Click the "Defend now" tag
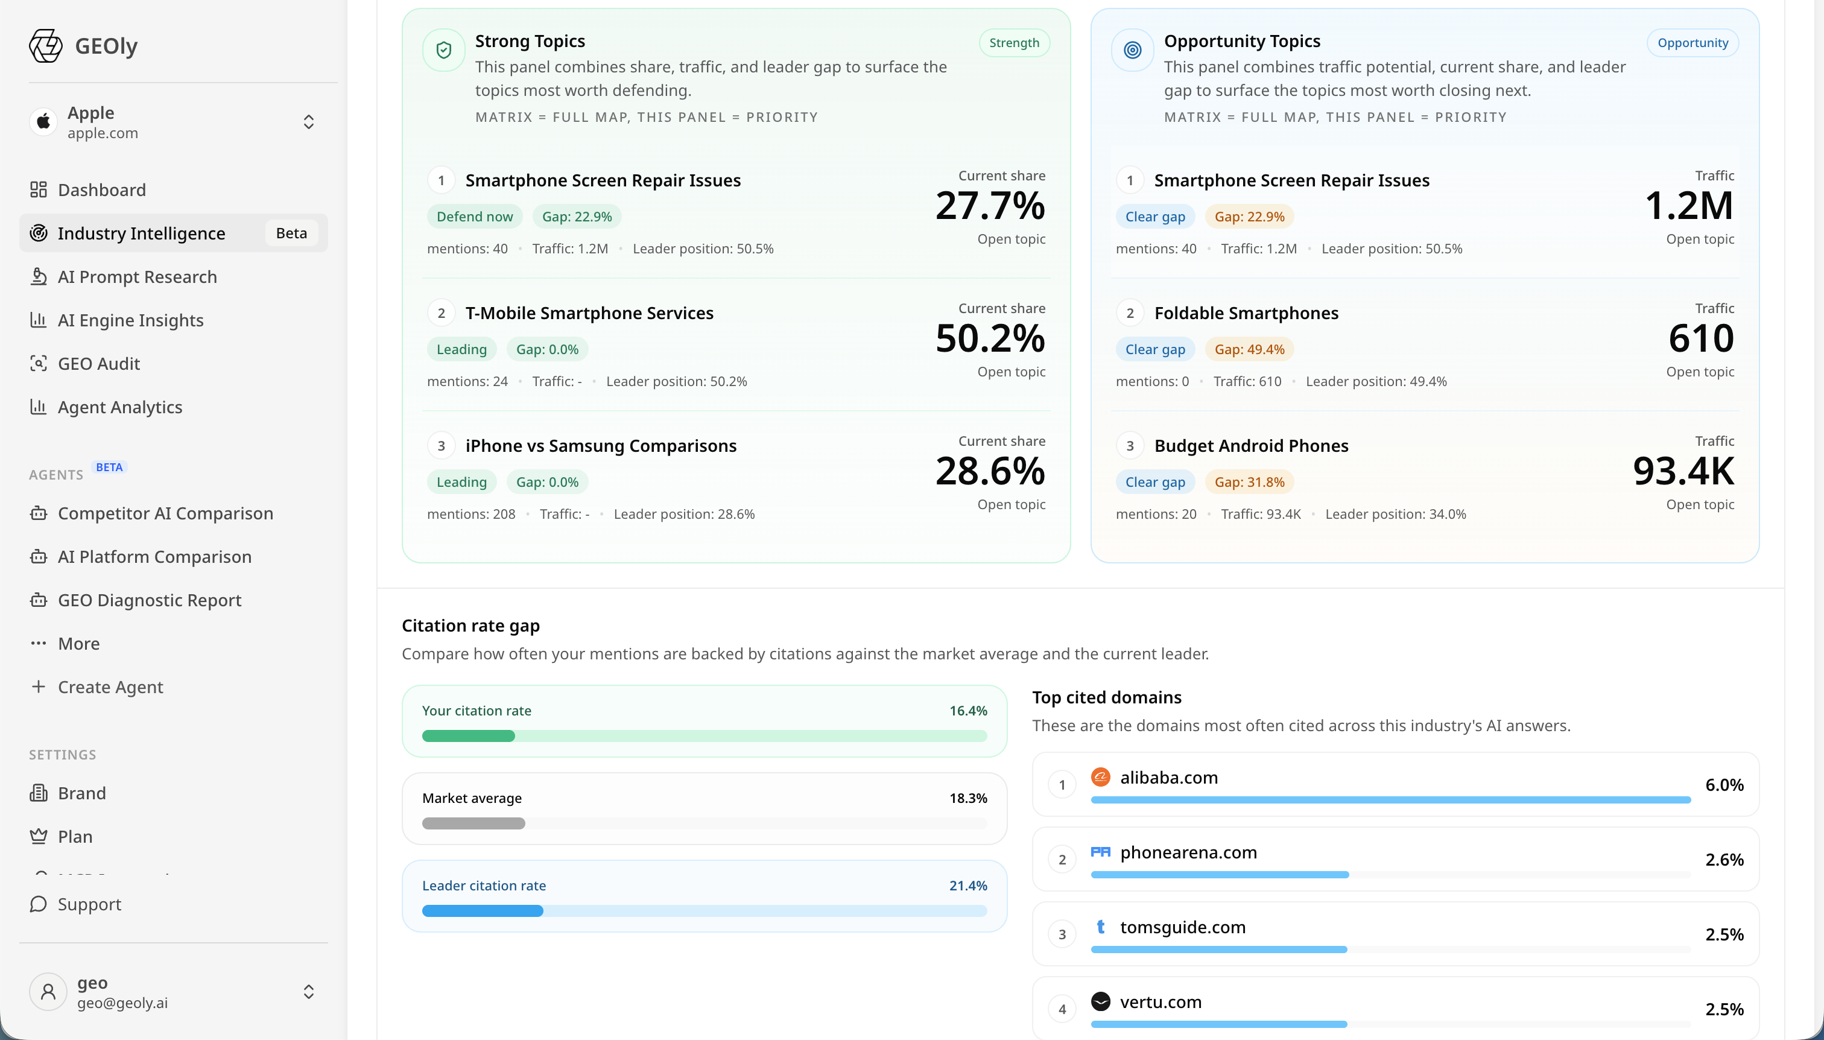1824x1040 pixels. point(474,217)
